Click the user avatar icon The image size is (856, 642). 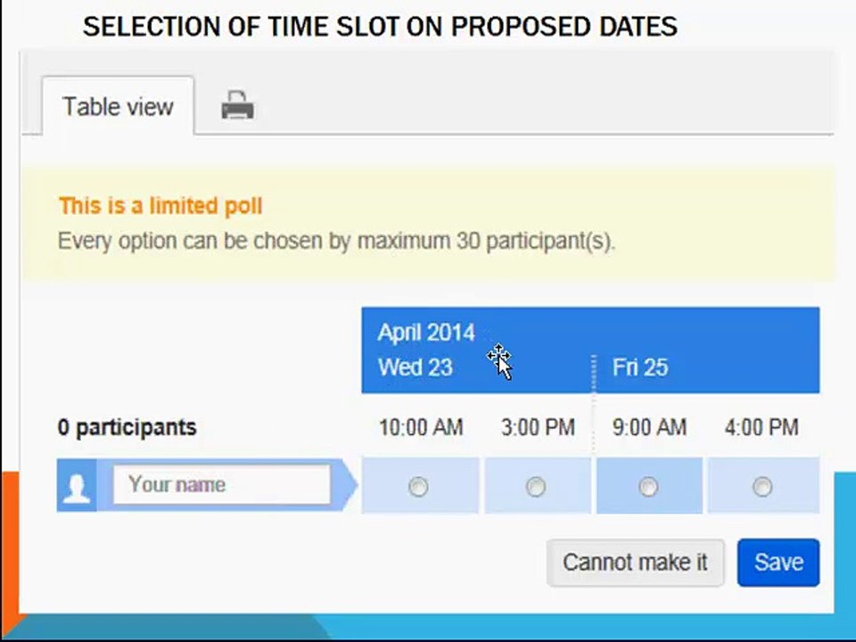[77, 485]
